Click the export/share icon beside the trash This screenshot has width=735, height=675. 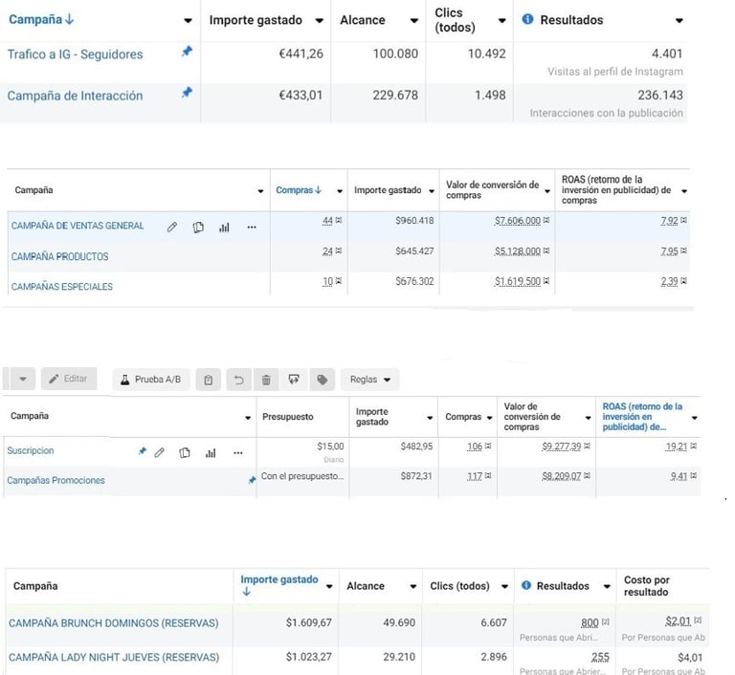(x=294, y=380)
